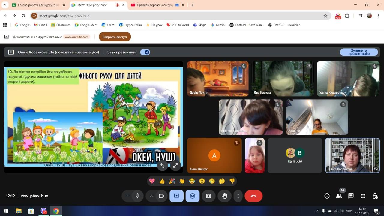This screenshot has height=216, width=384.
Task: Open the closed captions control
Action: tap(208, 196)
